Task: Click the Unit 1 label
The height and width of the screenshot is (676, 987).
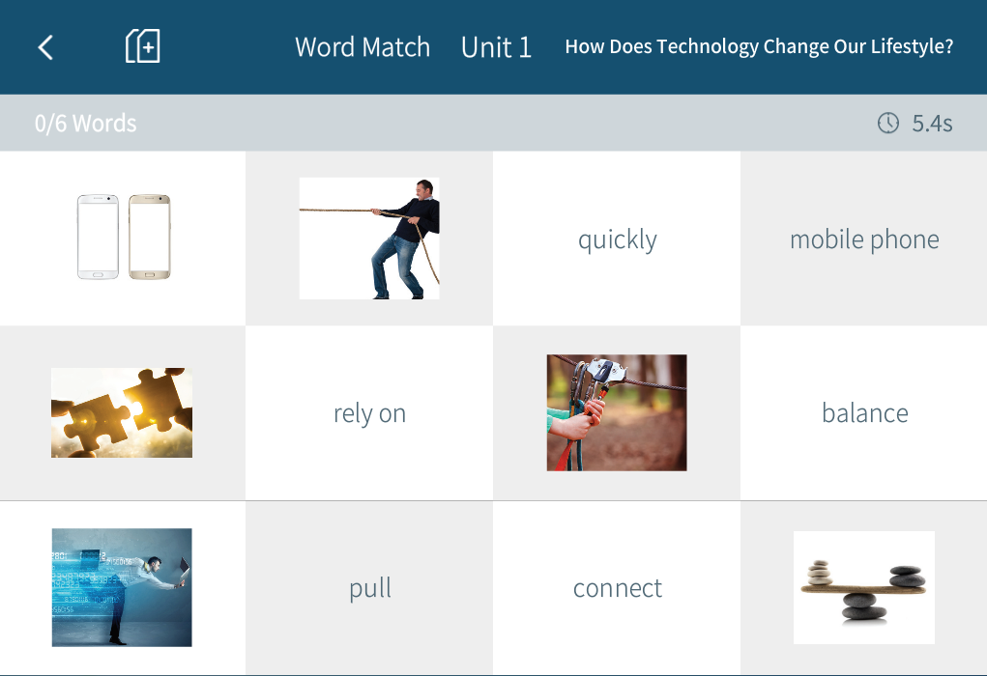Action: click(x=496, y=47)
